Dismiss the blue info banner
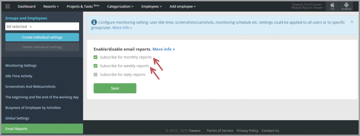 coord(352,22)
